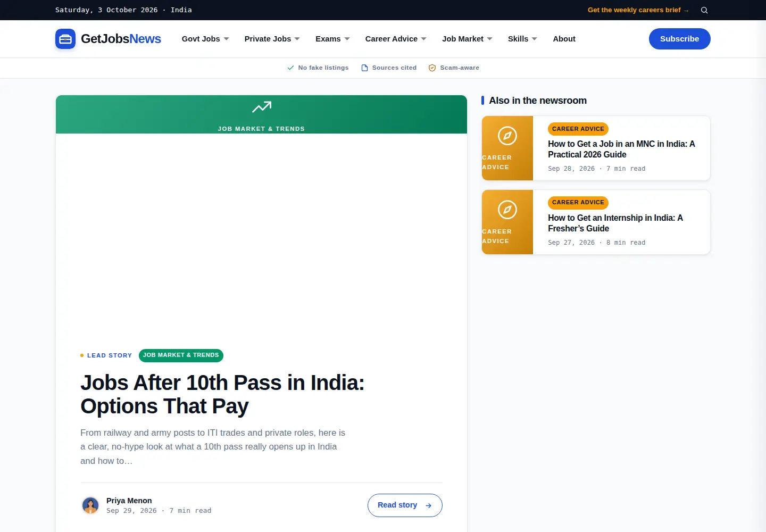Click the lead story summary paragraph
The image size is (766, 532).
coord(213,447)
